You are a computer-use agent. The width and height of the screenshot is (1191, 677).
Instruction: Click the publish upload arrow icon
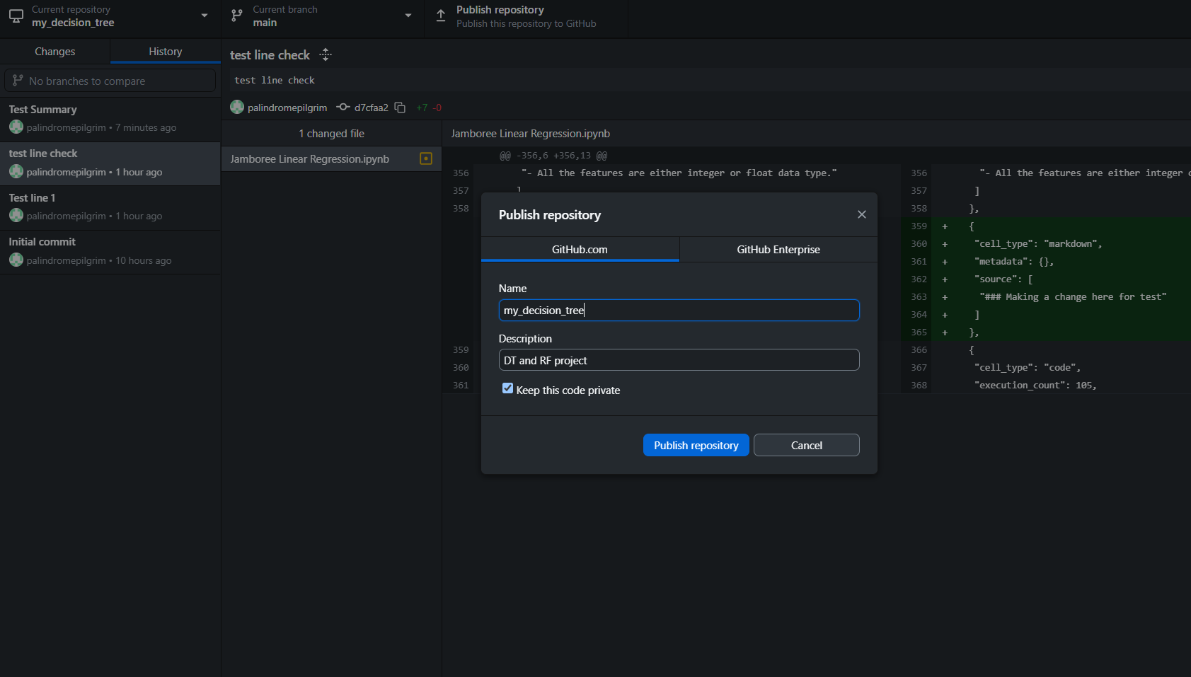click(x=441, y=16)
